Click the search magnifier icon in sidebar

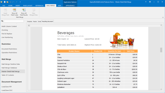(x=2, y=21)
